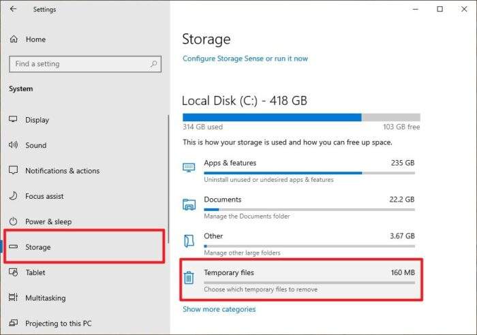Click the Find a setting field
Image resolution: width=477 pixels, height=335 pixels.
85,64
